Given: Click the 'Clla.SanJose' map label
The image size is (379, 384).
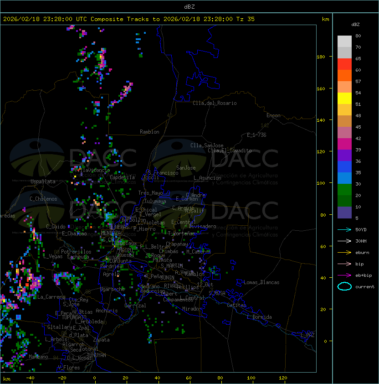Looking at the screenshot, I should 207,145.
